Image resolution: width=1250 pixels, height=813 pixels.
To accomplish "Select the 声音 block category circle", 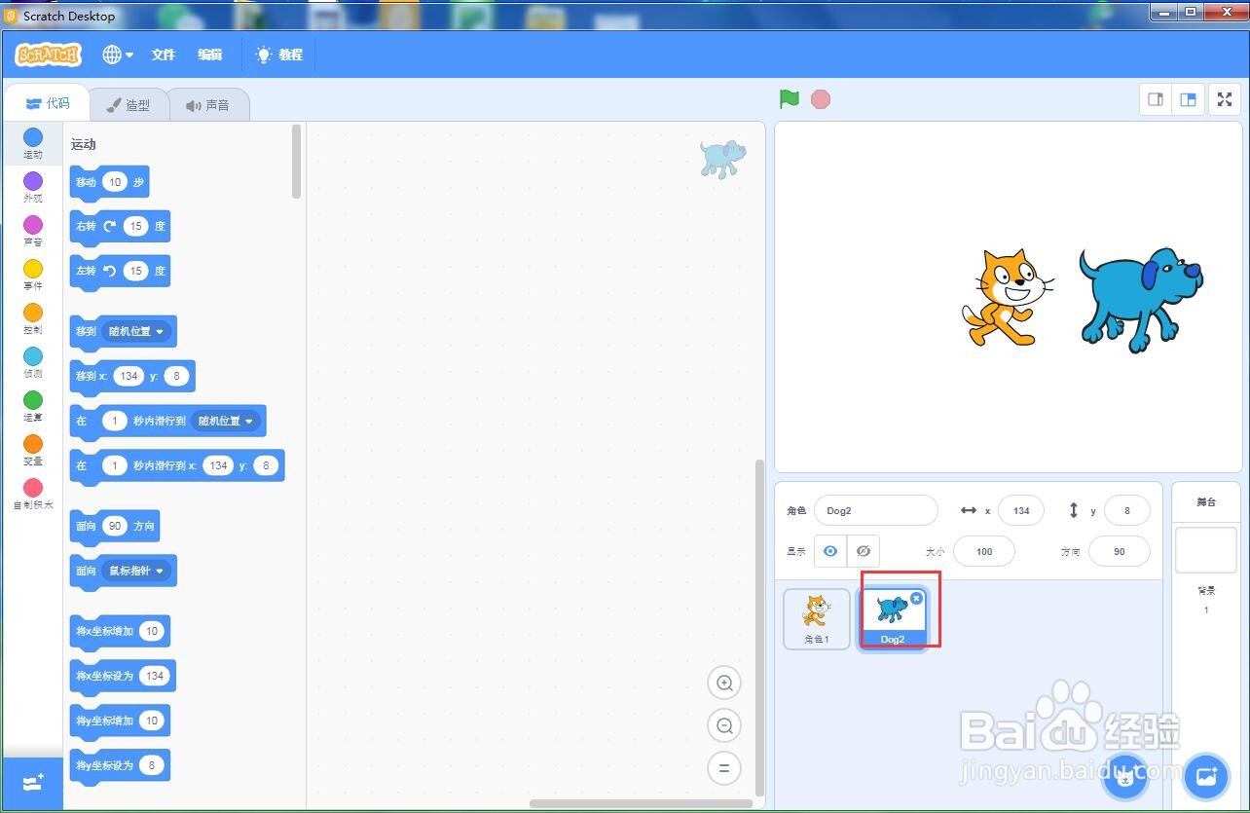I will coord(33,226).
